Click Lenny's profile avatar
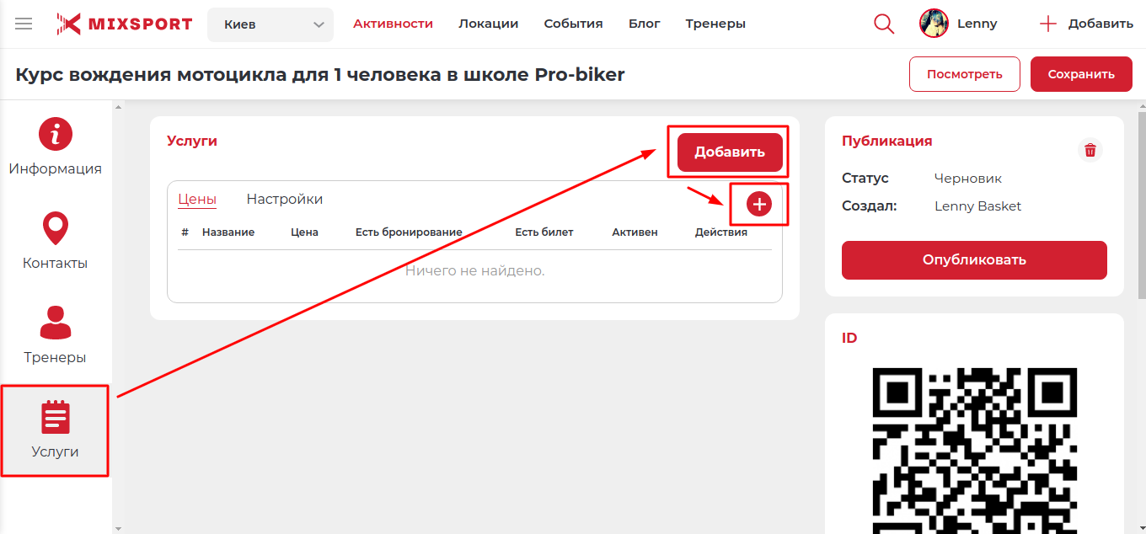Viewport: 1146px width, 534px height. coord(934,24)
